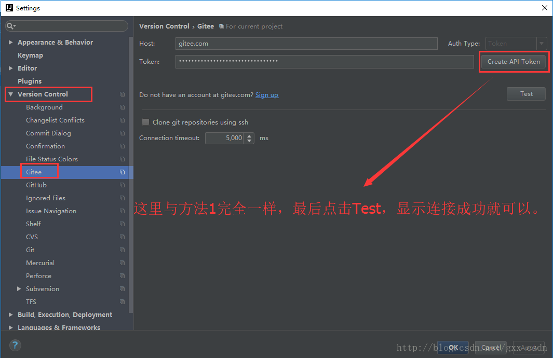Select Gitee in the settings tree
This screenshot has width=553, height=358.
point(34,172)
